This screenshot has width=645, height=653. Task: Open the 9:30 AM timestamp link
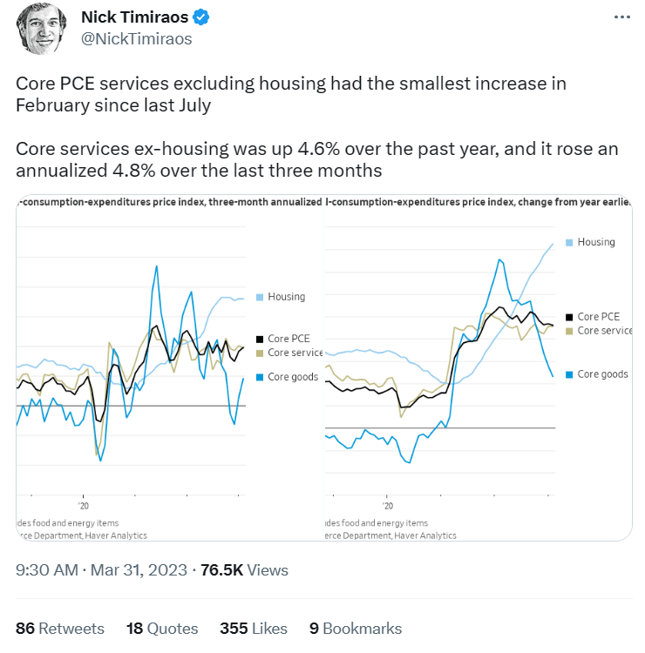click(x=47, y=569)
